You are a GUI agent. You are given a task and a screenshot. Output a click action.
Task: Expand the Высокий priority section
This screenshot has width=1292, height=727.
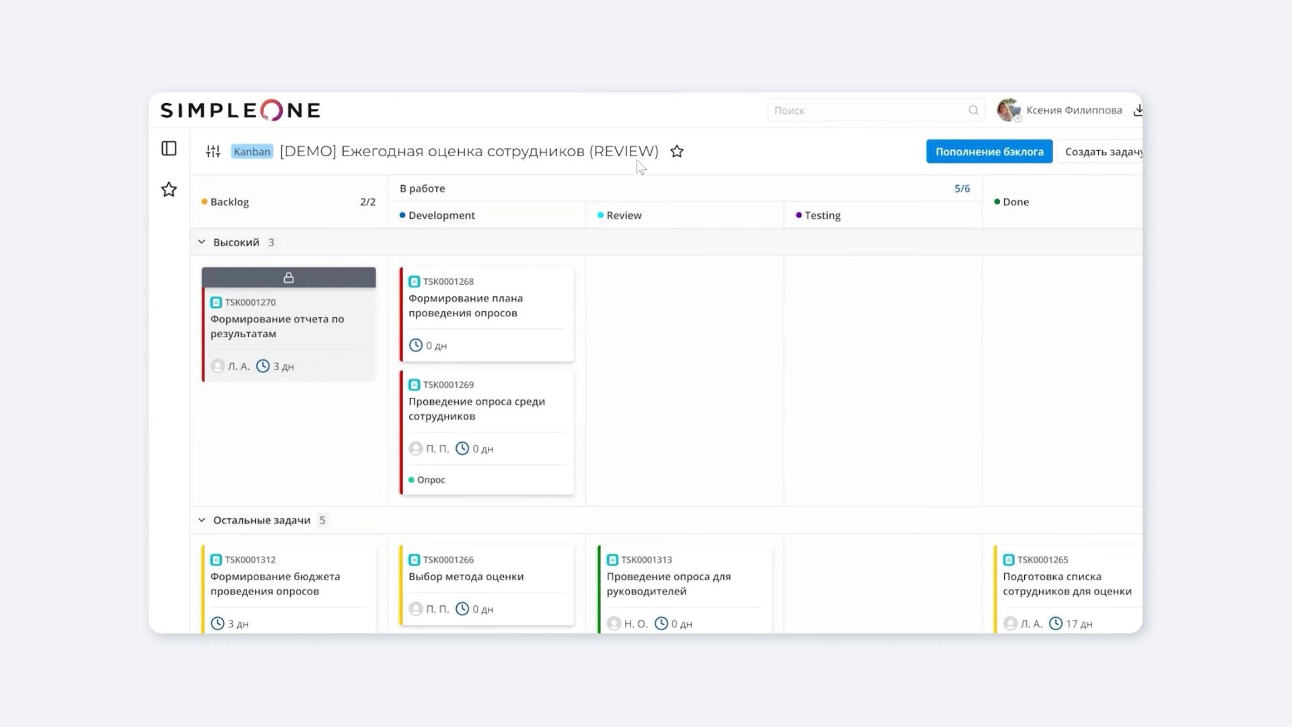[x=203, y=242]
